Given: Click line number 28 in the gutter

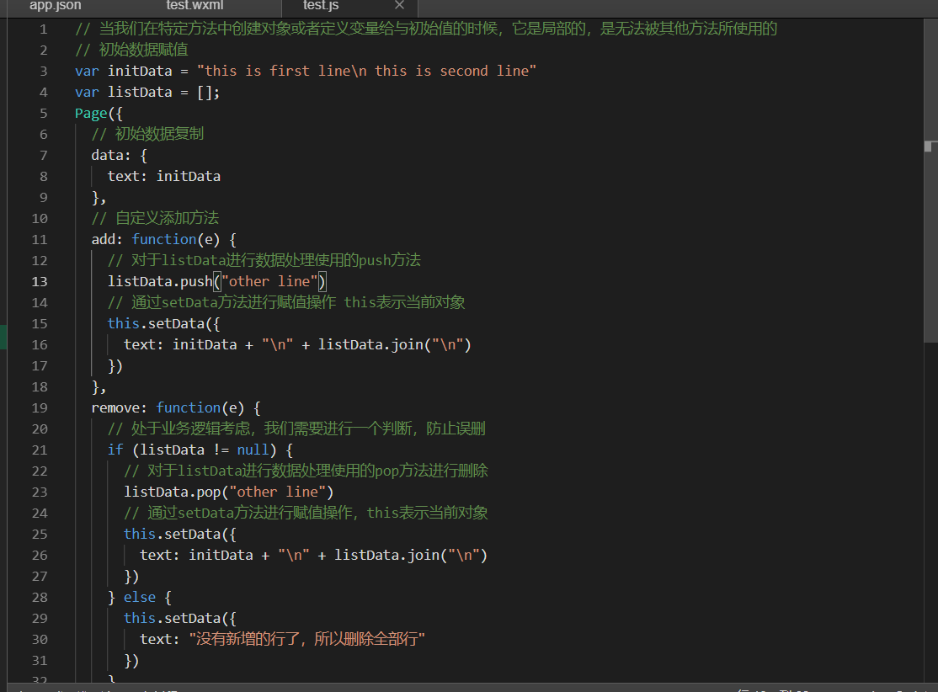Looking at the screenshot, I should point(40,598).
